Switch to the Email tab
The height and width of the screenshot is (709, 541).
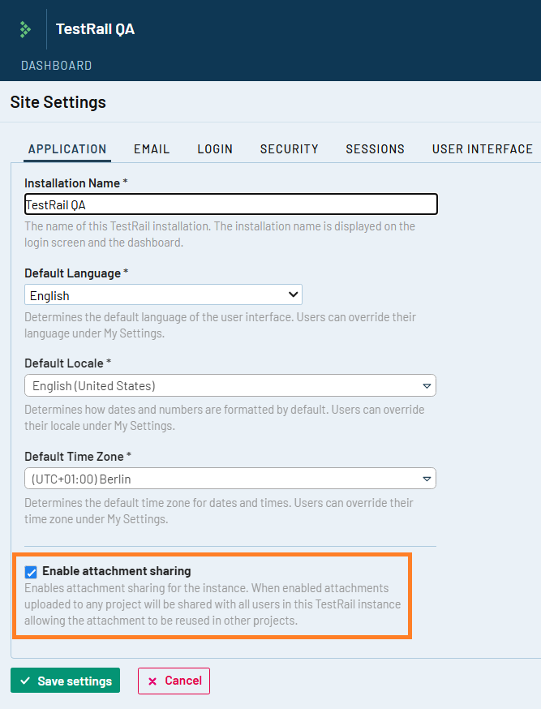pos(152,149)
